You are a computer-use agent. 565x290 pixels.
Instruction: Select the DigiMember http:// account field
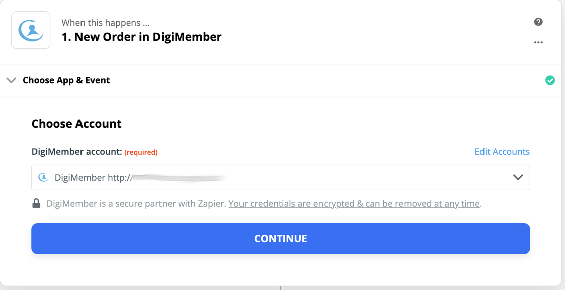point(272,177)
